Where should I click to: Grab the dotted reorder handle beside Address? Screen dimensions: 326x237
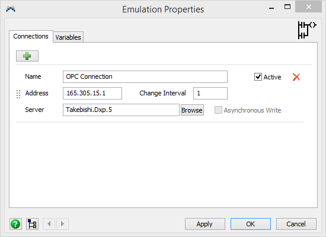[18, 94]
